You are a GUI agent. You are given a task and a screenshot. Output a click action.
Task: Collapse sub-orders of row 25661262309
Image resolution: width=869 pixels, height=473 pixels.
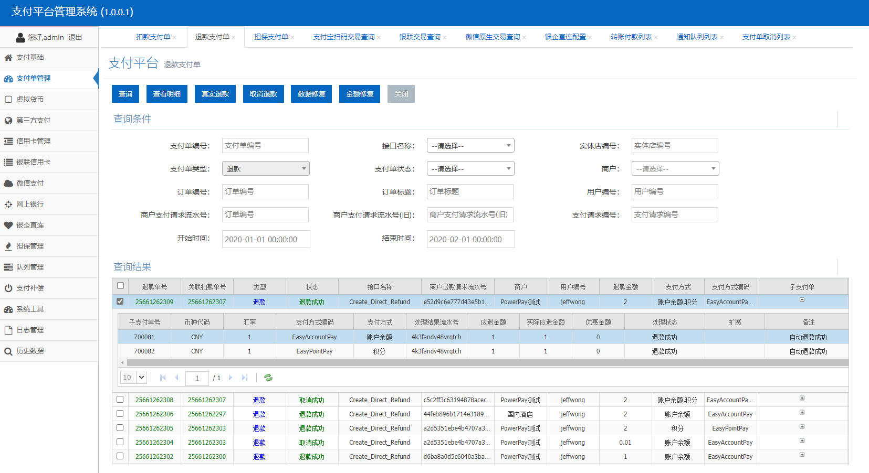pyautogui.click(x=802, y=300)
